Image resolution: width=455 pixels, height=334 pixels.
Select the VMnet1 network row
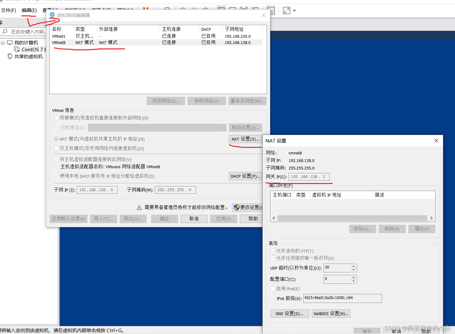tap(156, 36)
